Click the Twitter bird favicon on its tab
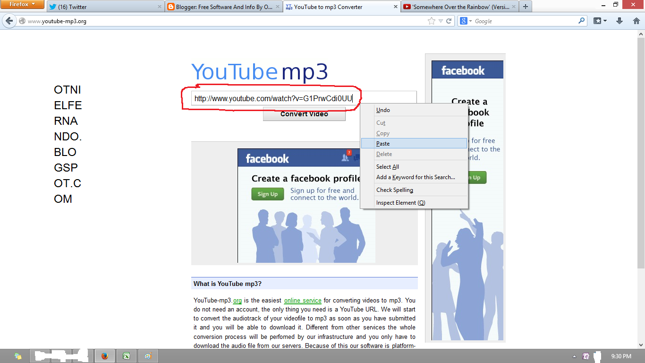 (x=53, y=7)
